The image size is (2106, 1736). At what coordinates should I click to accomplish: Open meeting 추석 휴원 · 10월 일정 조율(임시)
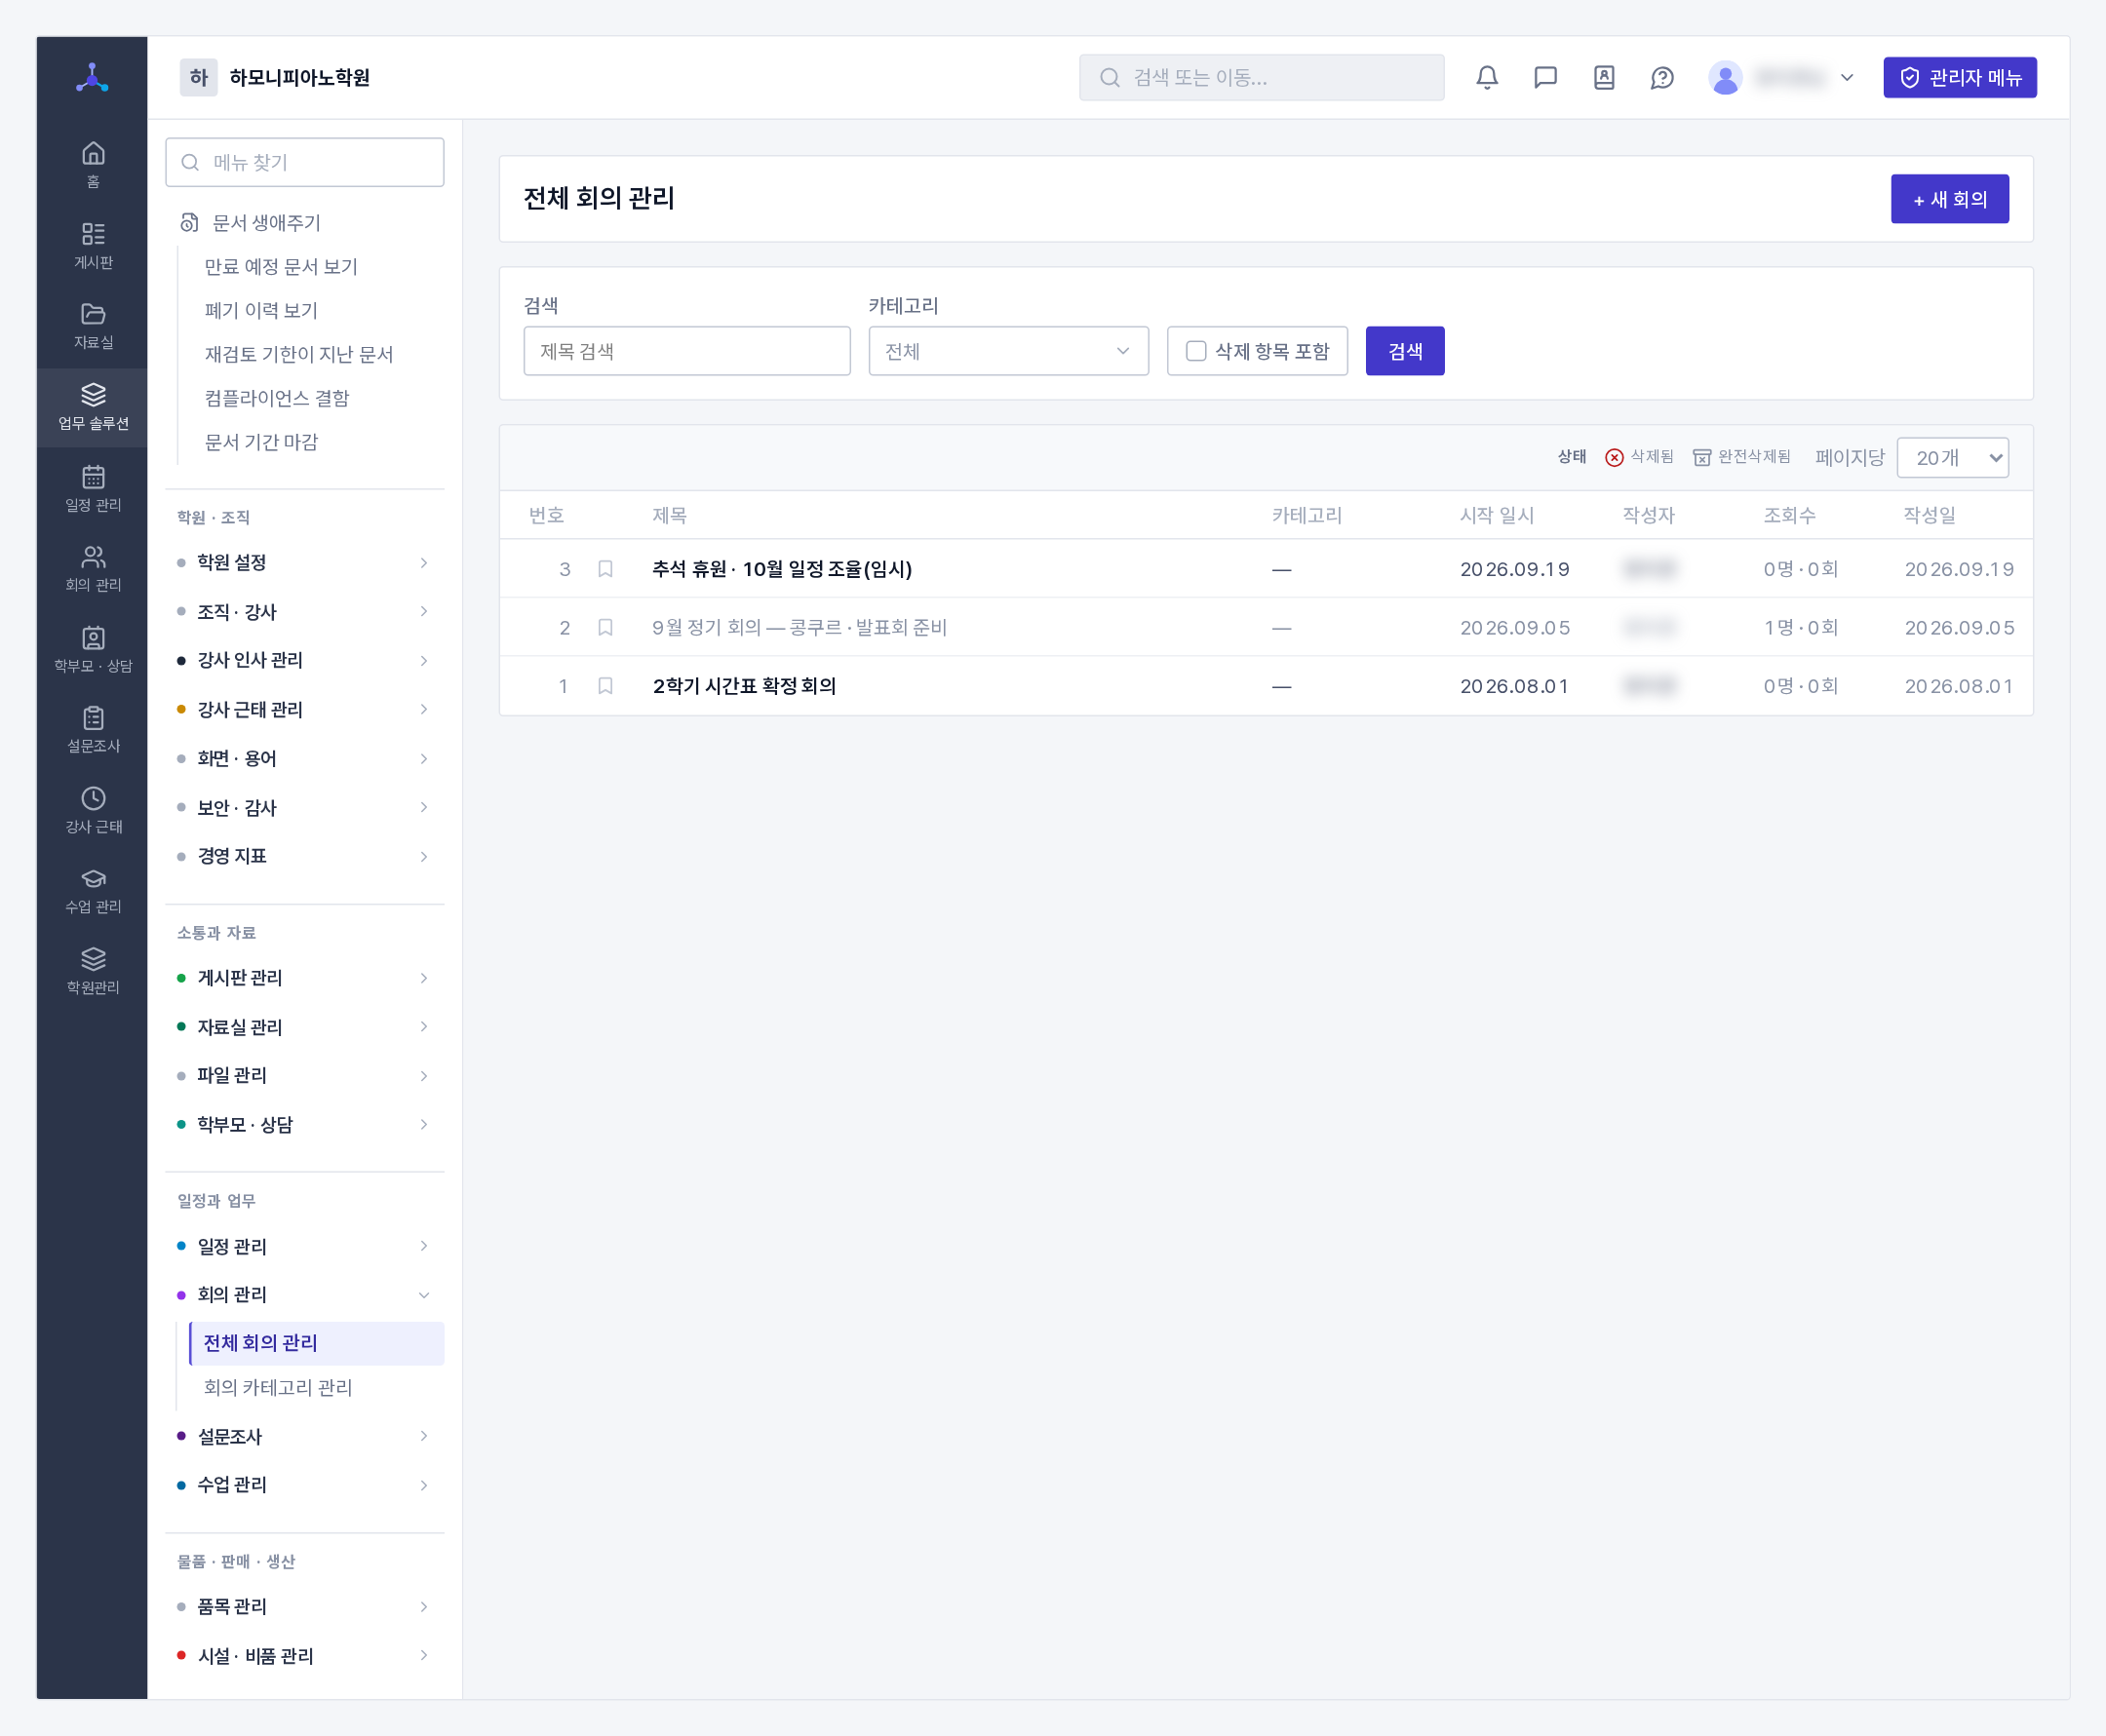click(781, 569)
